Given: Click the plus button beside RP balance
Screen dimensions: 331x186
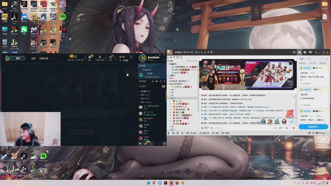Looking at the screenshot, I should tap(131, 57).
